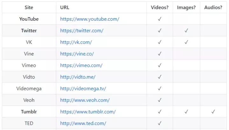This screenshot has width=229, height=130.
Task: Click Veoh's Videos checkmark
Action: 160,100
